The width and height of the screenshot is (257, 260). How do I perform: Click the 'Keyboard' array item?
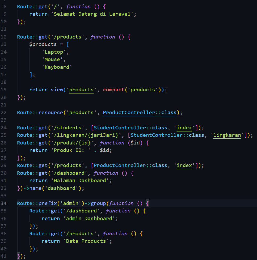click(x=57, y=67)
